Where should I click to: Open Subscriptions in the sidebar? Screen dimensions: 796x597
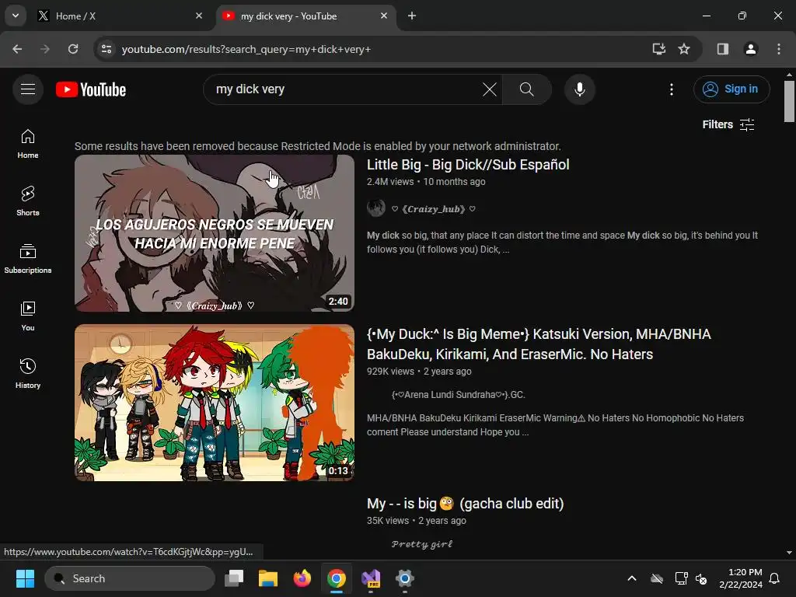tap(28, 259)
